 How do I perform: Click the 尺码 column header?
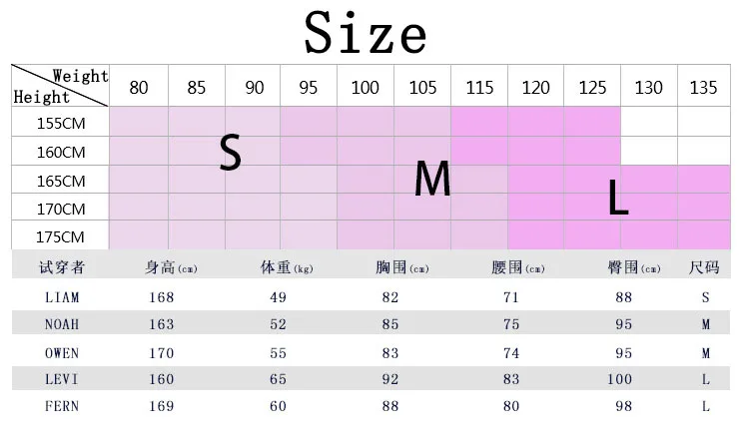pos(704,267)
